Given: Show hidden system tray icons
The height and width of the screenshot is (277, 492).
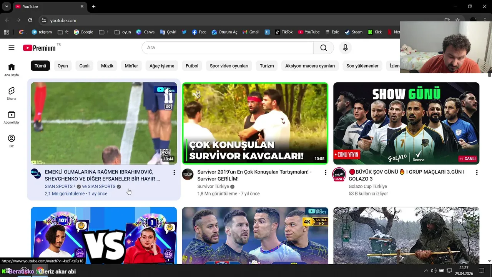Looking at the screenshot, I should (x=426, y=271).
